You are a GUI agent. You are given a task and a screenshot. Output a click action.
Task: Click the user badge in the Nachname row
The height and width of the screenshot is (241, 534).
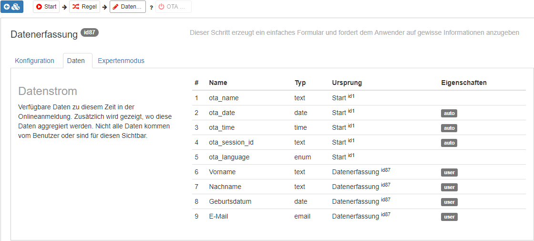tap(449, 188)
